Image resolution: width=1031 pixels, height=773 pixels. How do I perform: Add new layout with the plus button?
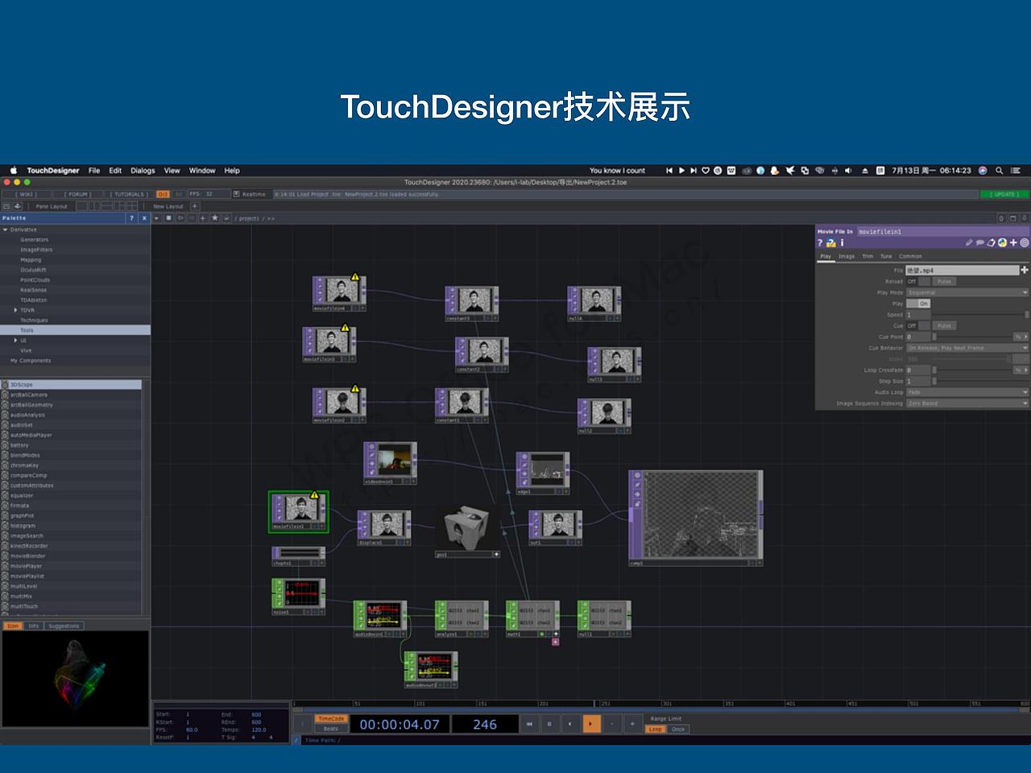click(x=194, y=206)
